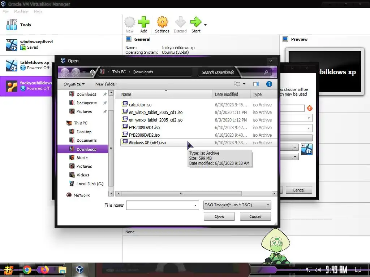Image resolution: width=370 pixels, height=277 pixels.
Task: Click Downloads in the address breadcrumb
Action: click(143, 72)
